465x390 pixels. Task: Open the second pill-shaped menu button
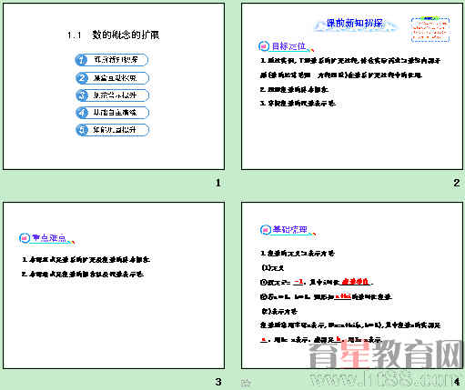(113, 78)
